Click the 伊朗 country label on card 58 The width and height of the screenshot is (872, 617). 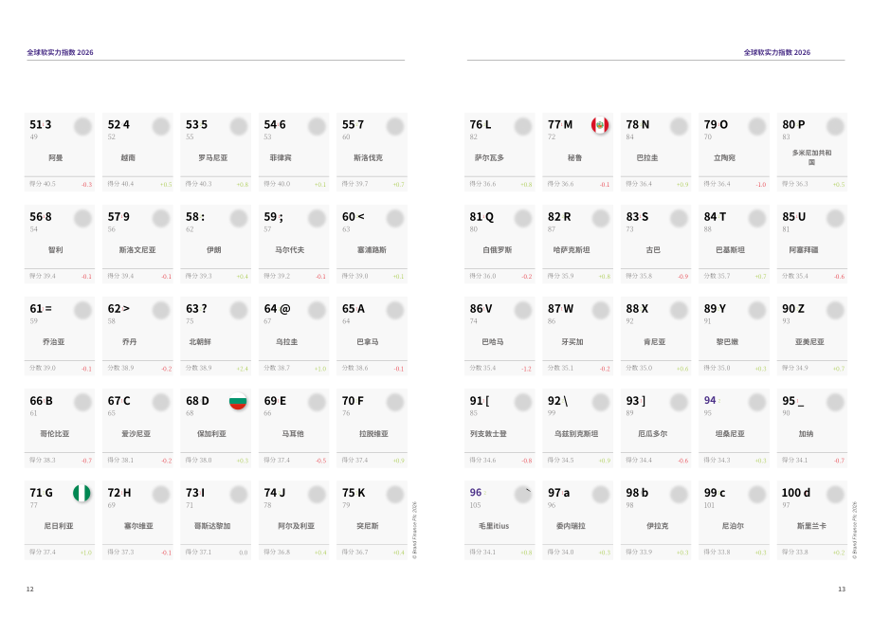coord(214,250)
